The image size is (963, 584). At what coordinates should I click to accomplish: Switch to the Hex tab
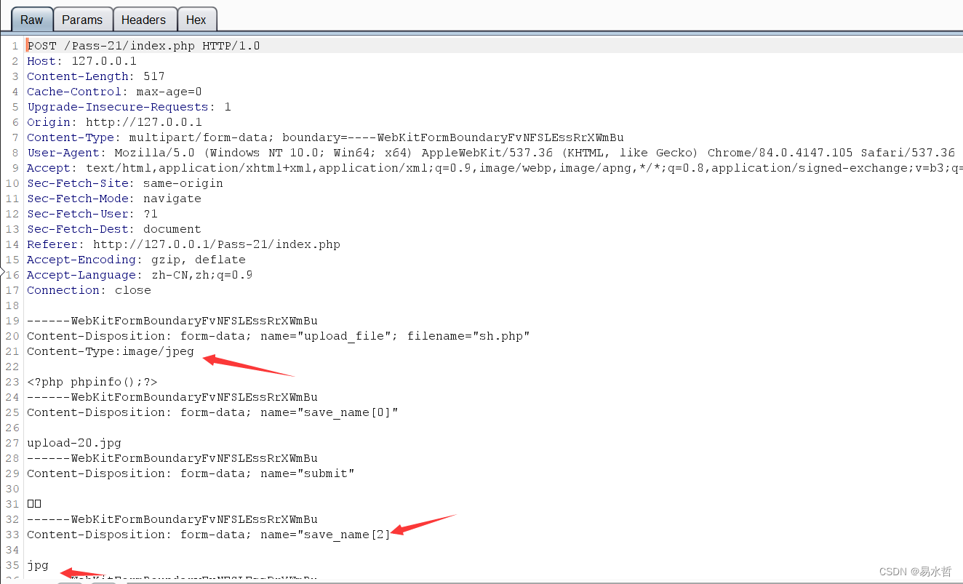pos(196,20)
